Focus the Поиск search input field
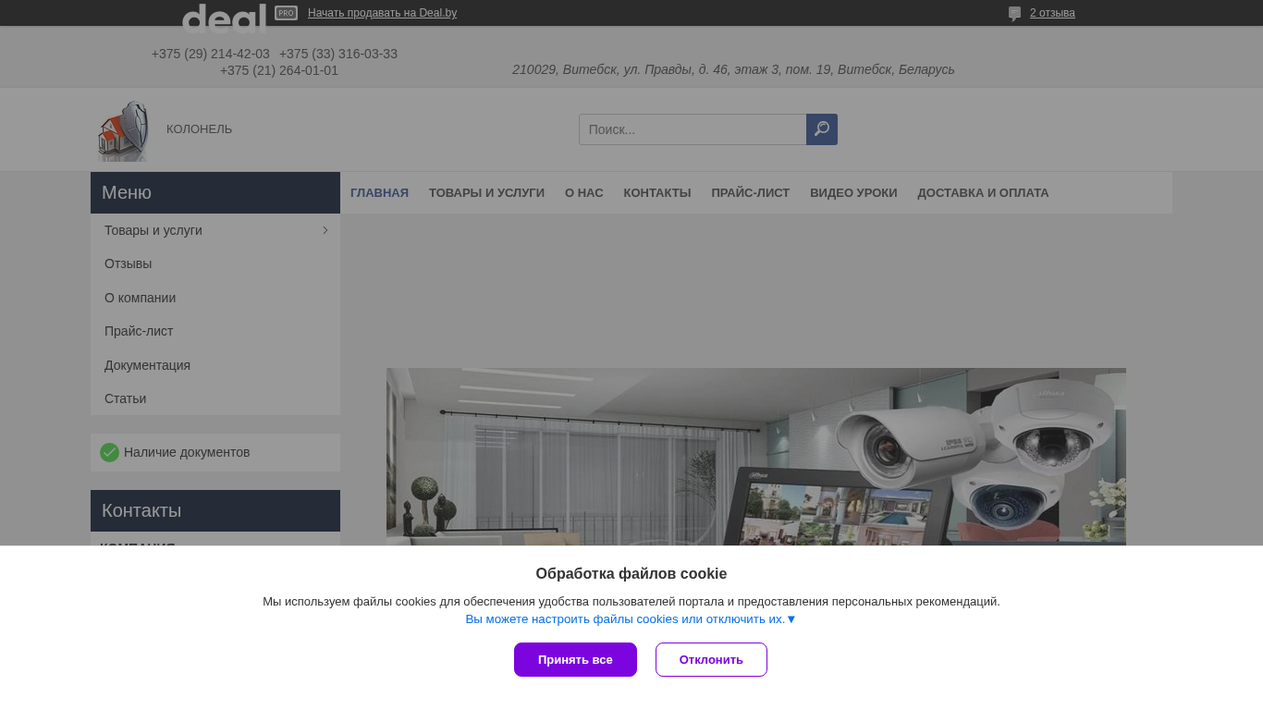 click(x=693, y=129)
